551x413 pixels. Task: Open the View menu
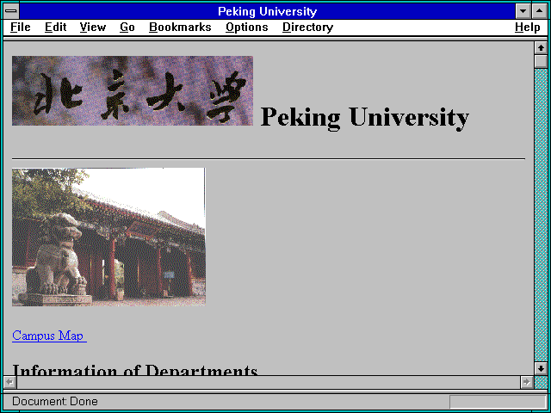[x=93, y=28]
